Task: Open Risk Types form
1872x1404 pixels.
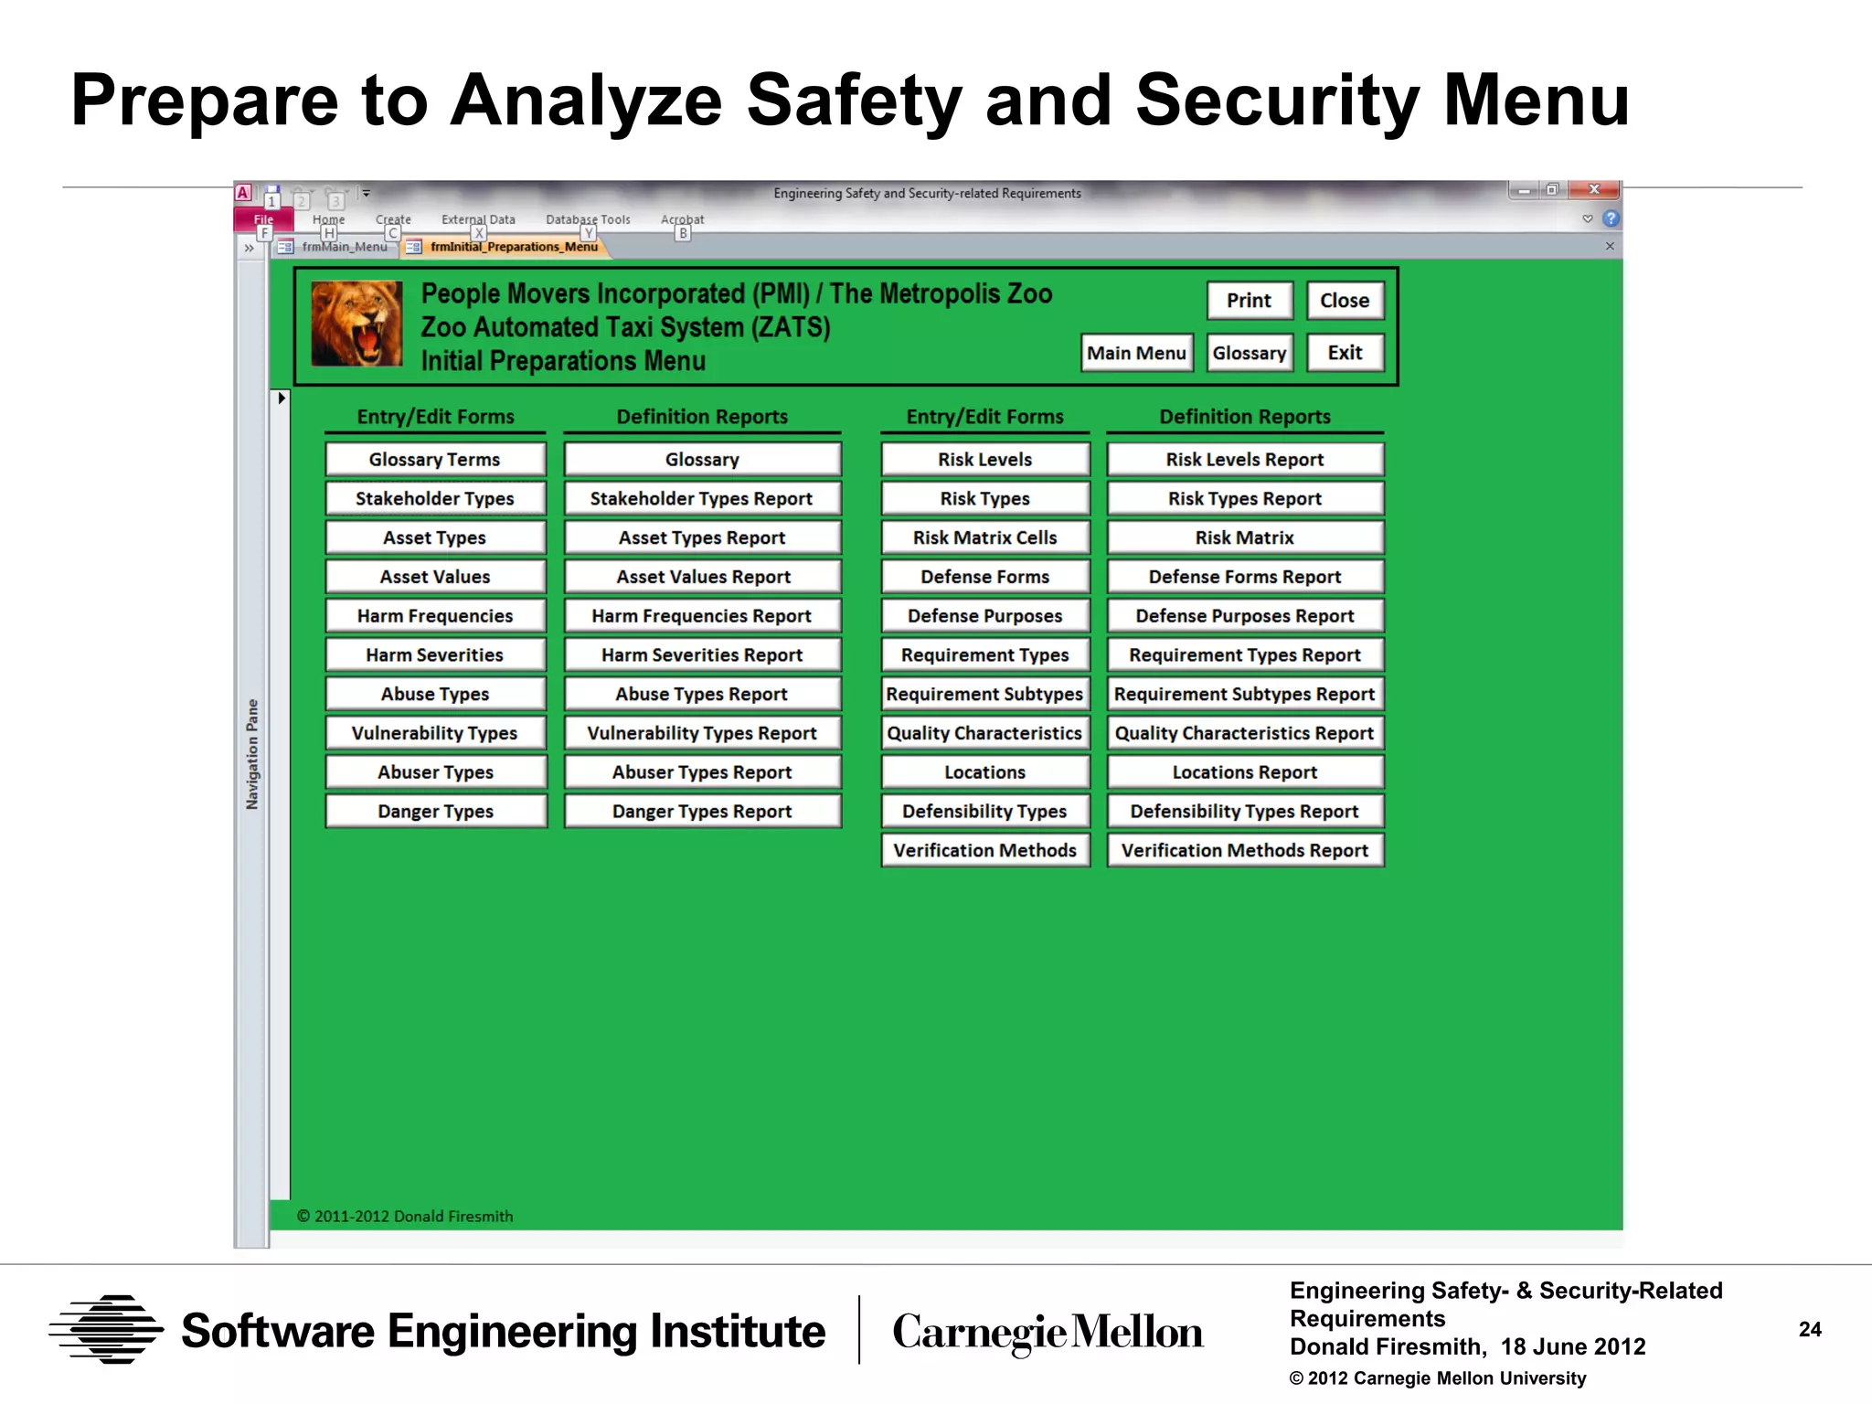Action: click(985, 499)
